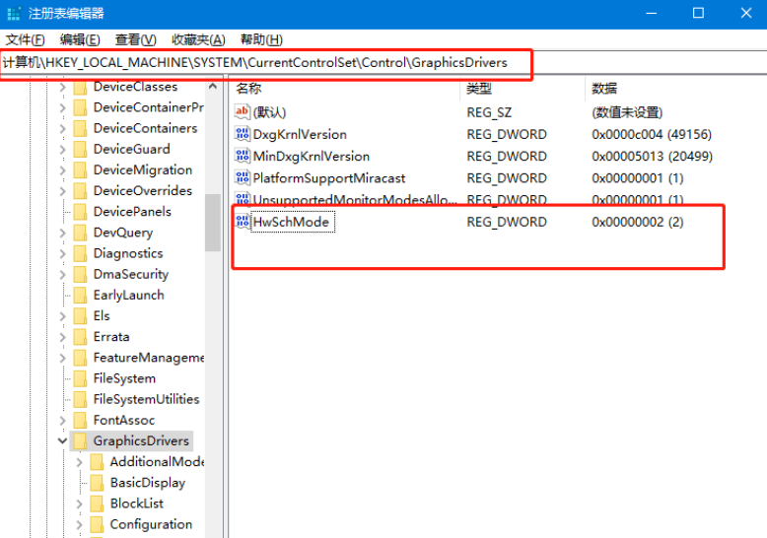Click the BasicDisplay folder icon
This screenshot has width=767, height=538.
coord(97,483)
